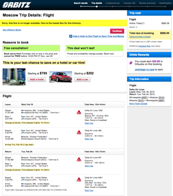This screenshot has width=173, height=196.
Task: Open the hotel photo thumbnail
Action: pos(14,77)
